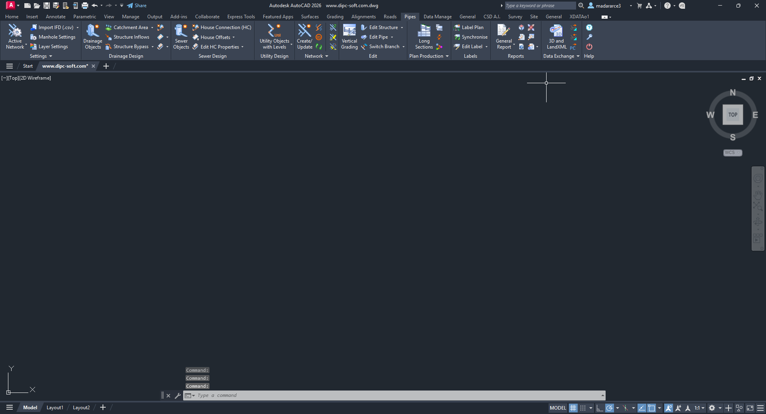Open the Data Manage ribbon tab

437,17
